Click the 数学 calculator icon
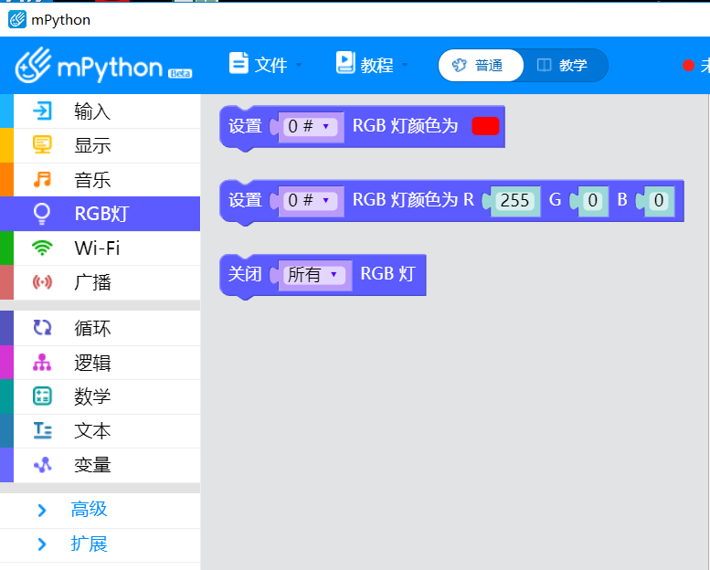Viewport: 710px width, 570px height. click(42, 396)
